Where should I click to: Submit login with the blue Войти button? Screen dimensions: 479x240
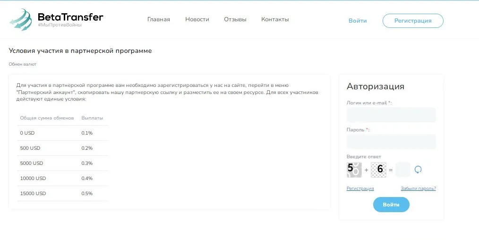click(x=391, y=205)
